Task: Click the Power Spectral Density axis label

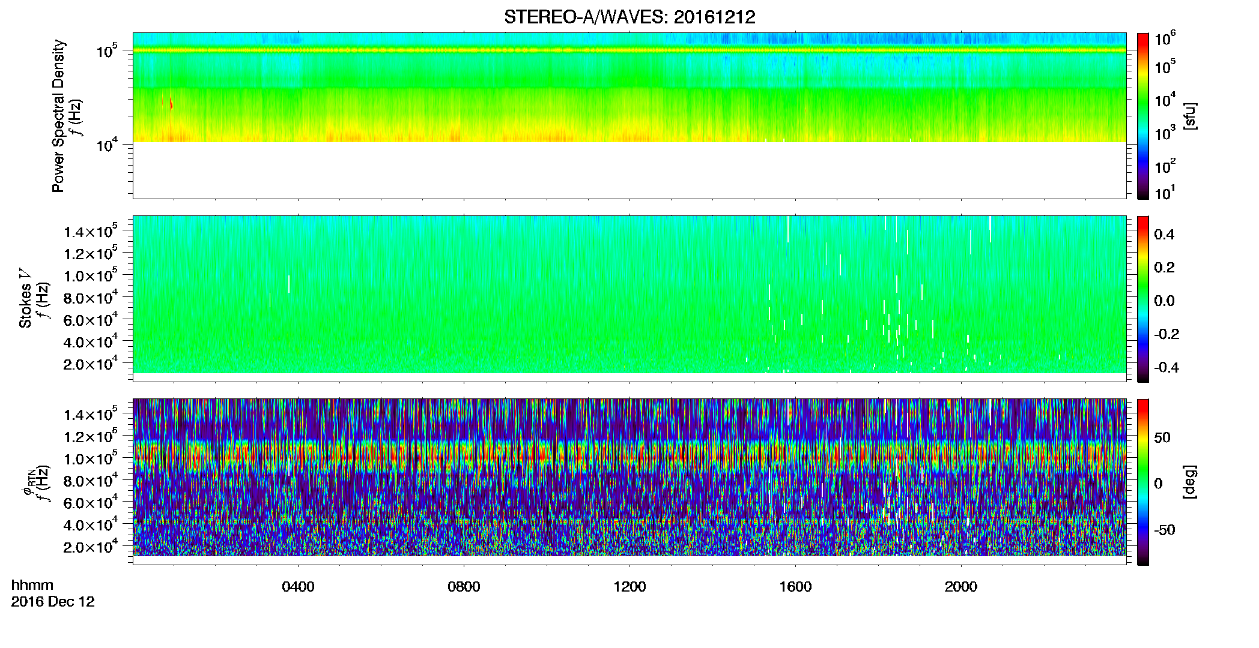Action: 58,116
